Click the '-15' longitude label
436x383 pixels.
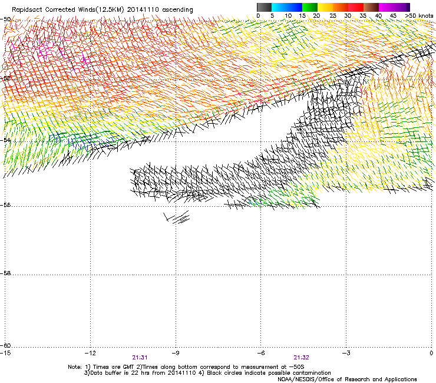pyautogui.click(x=5, y=353)
